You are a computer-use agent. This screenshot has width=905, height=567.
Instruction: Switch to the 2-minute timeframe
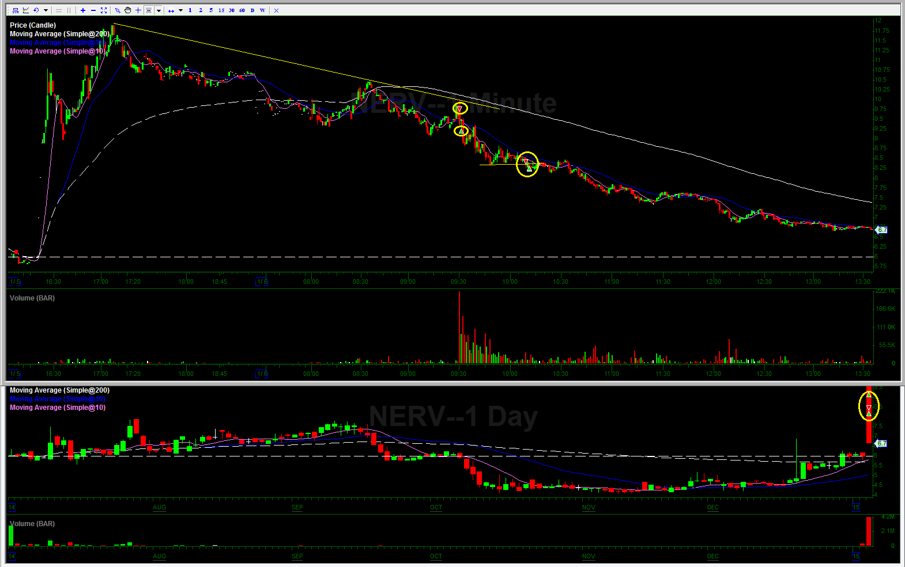pyautogui.click(x=201, y=10)
